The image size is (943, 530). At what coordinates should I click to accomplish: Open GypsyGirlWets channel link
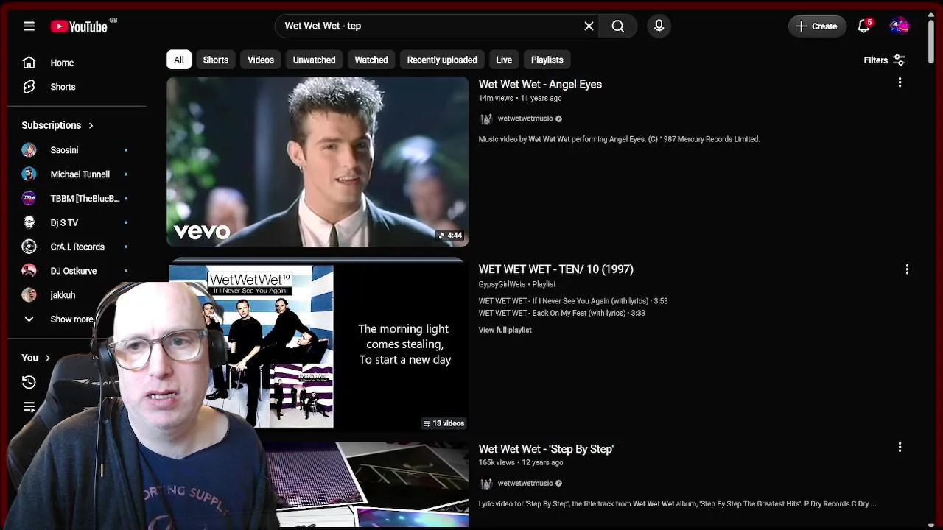pyautogui.click(x=502, y=284)
